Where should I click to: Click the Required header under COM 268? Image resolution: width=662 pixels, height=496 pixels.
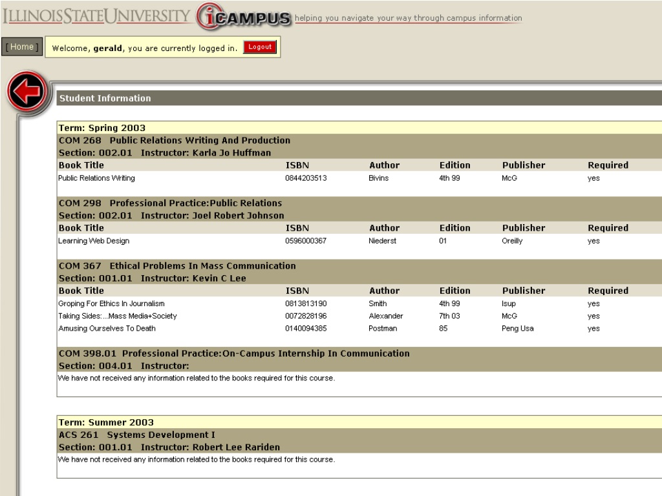coord(608,165)
